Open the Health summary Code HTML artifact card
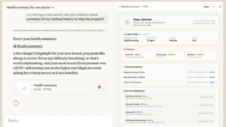Screen dimensions: 226x127 point(60,87)
